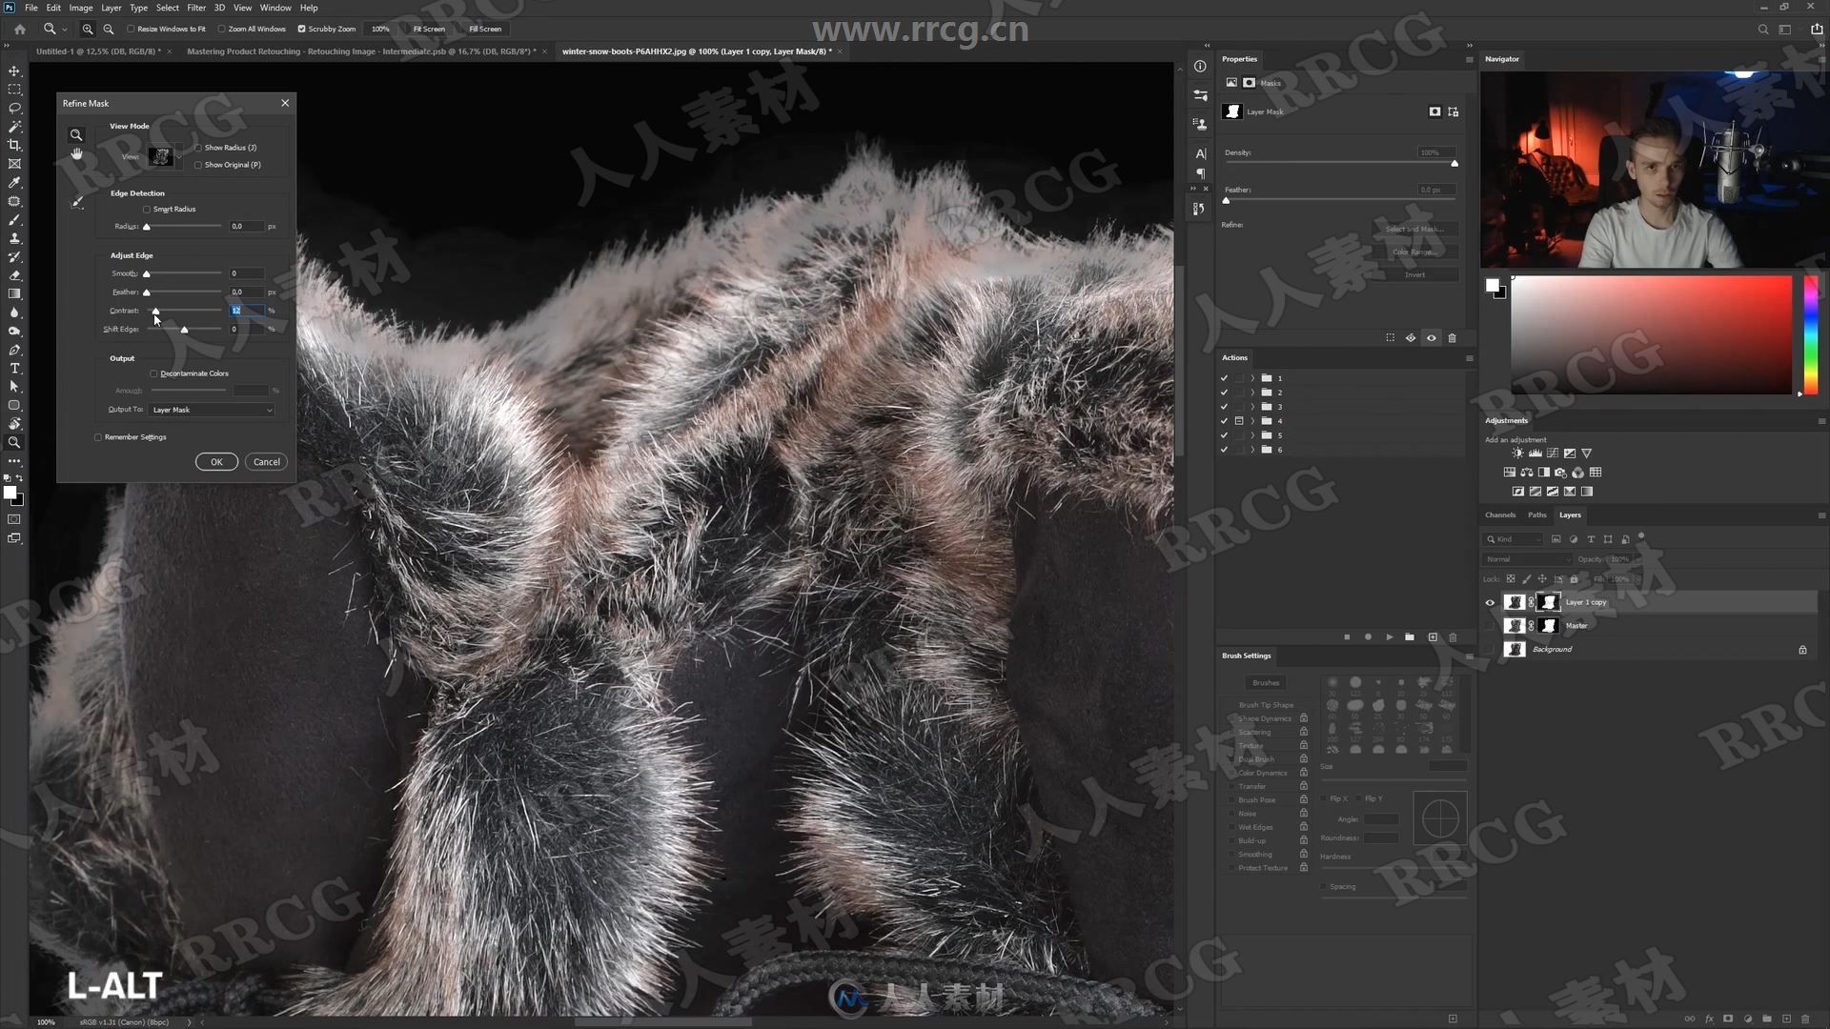This screenshot has width=1830, height=1029.
Task: Click the Invert button in Properties
Action: 1415,275
